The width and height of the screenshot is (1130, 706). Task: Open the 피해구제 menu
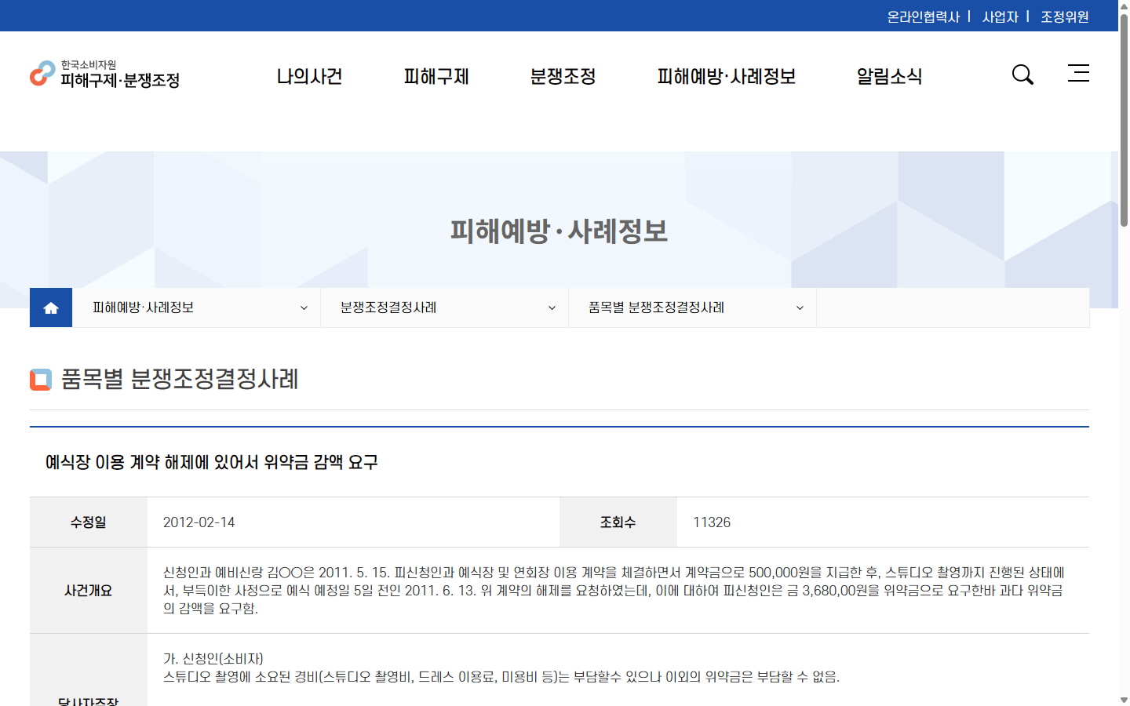[x=436, y=76]
